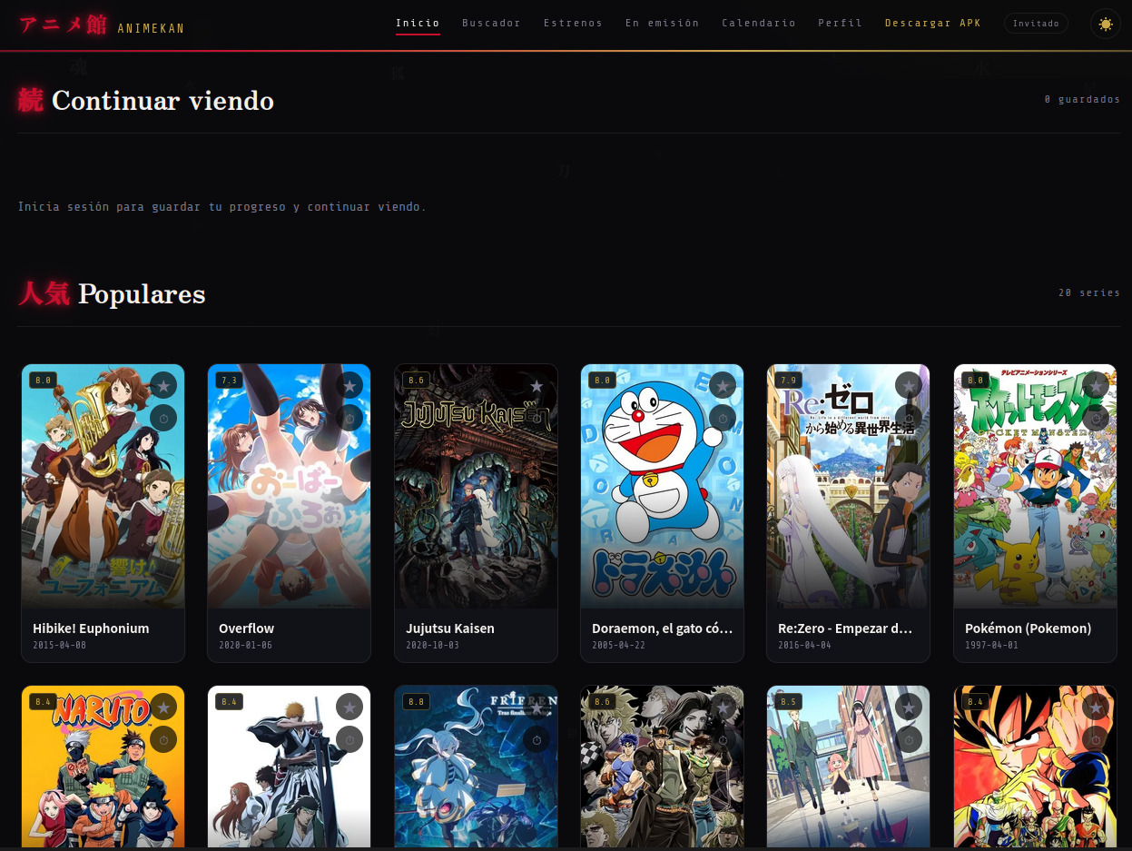Click the Descargar APK link
This screenshot has width=1132, height=851.
932,23
